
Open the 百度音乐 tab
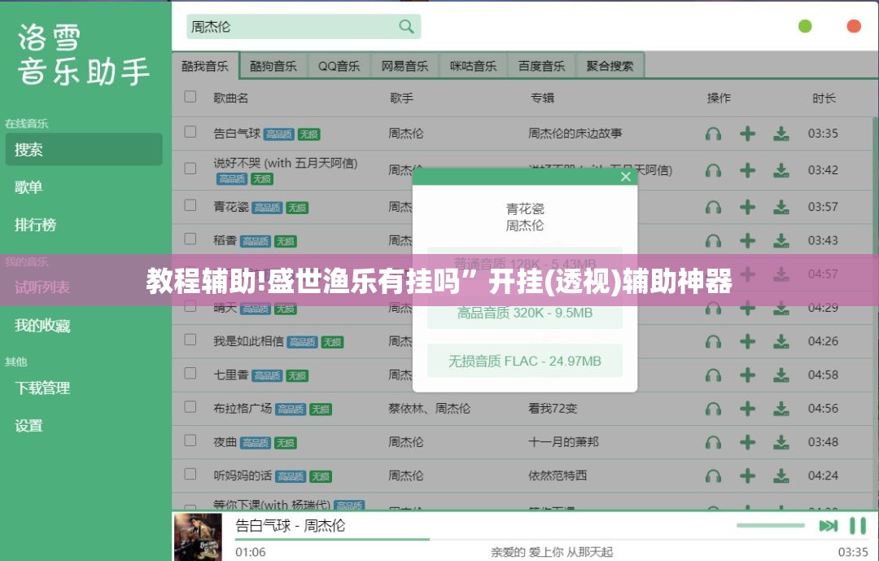tap(541, 66)
